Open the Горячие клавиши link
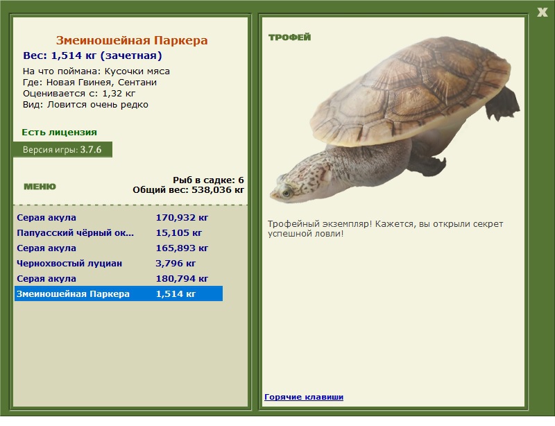The width and height of the screenshot is (555, 426). pyautogui.click(x=304, y=397)
